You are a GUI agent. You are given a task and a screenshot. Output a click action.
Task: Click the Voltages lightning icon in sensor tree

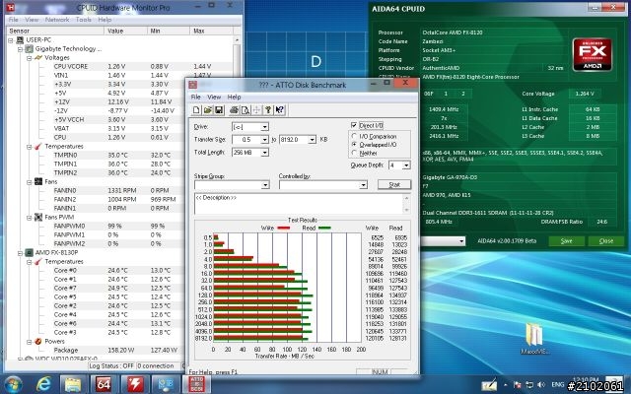(x=38, y=57)
